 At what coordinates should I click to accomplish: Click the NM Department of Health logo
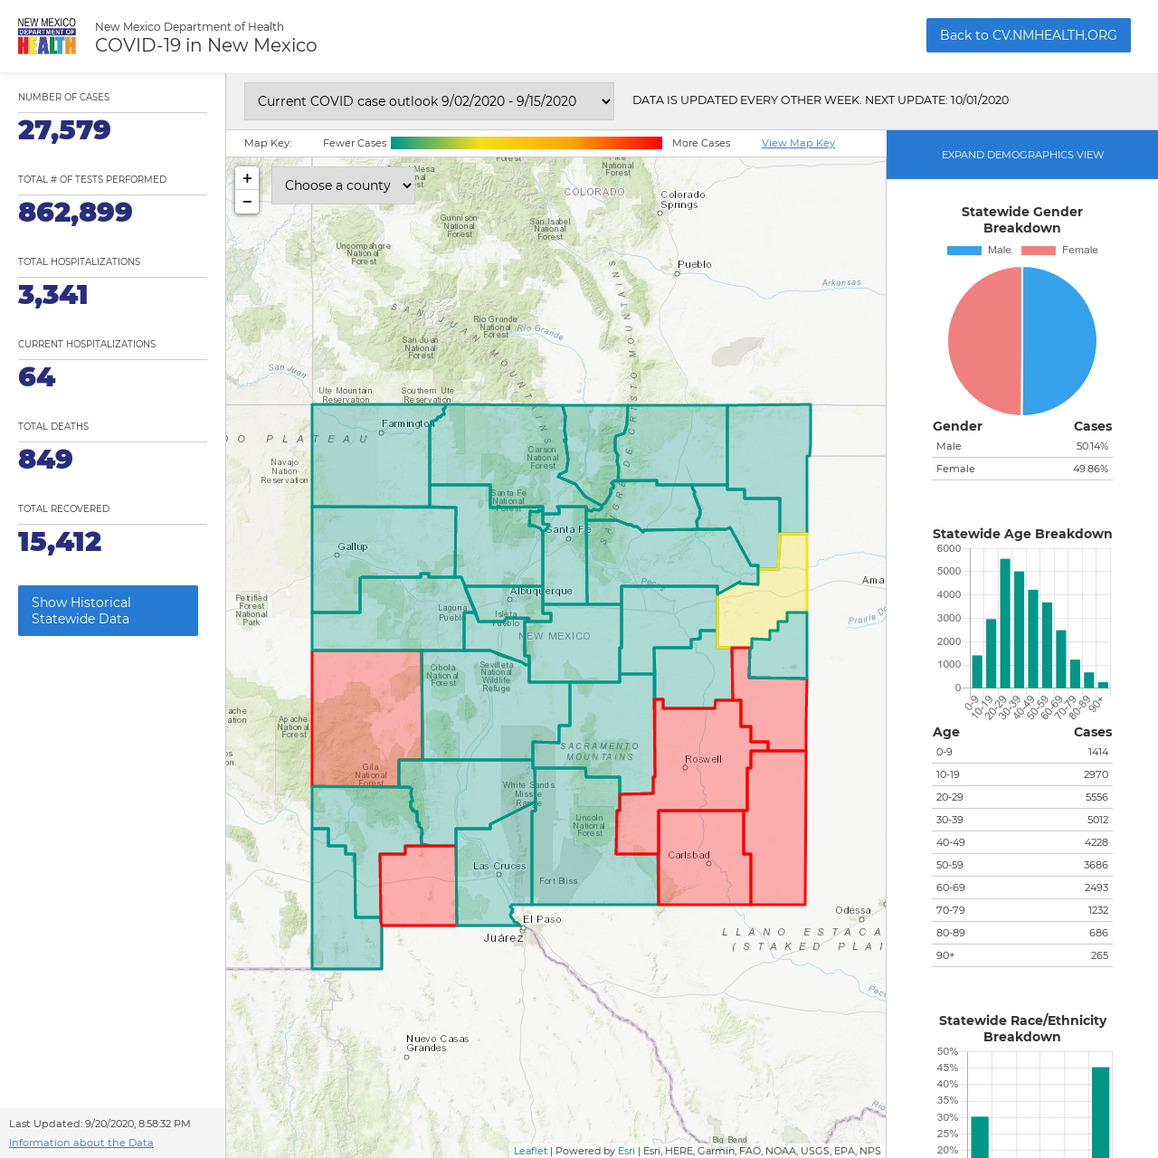(x=47, y=36)
